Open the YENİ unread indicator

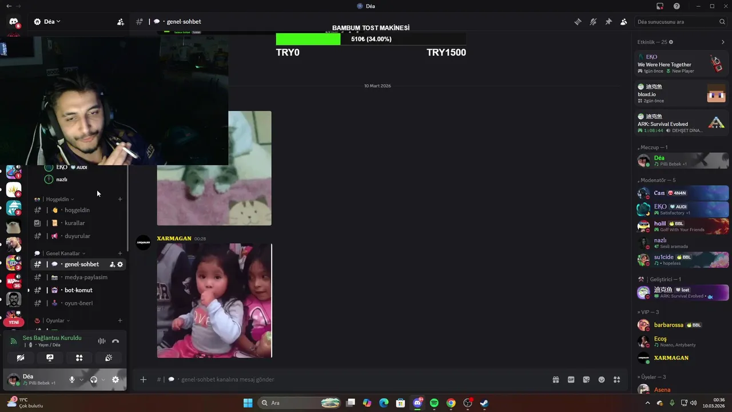point(14,322)
